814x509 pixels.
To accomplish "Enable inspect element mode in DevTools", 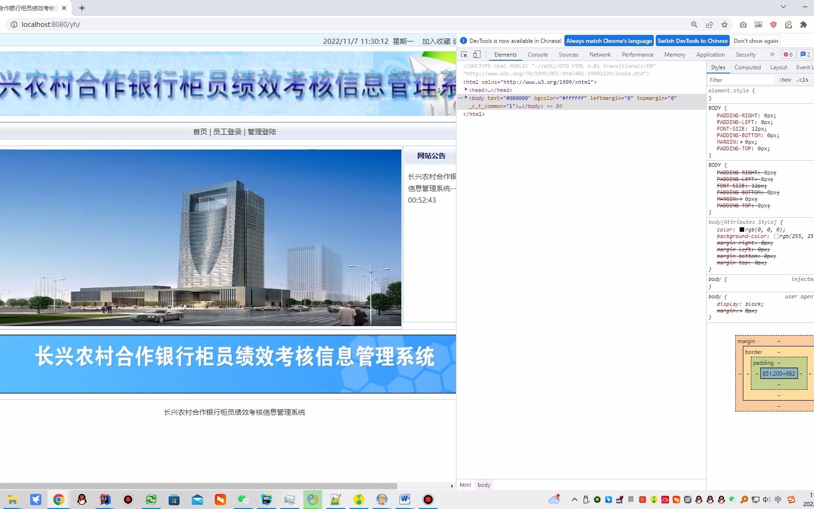I will click(x=464, y=54).
